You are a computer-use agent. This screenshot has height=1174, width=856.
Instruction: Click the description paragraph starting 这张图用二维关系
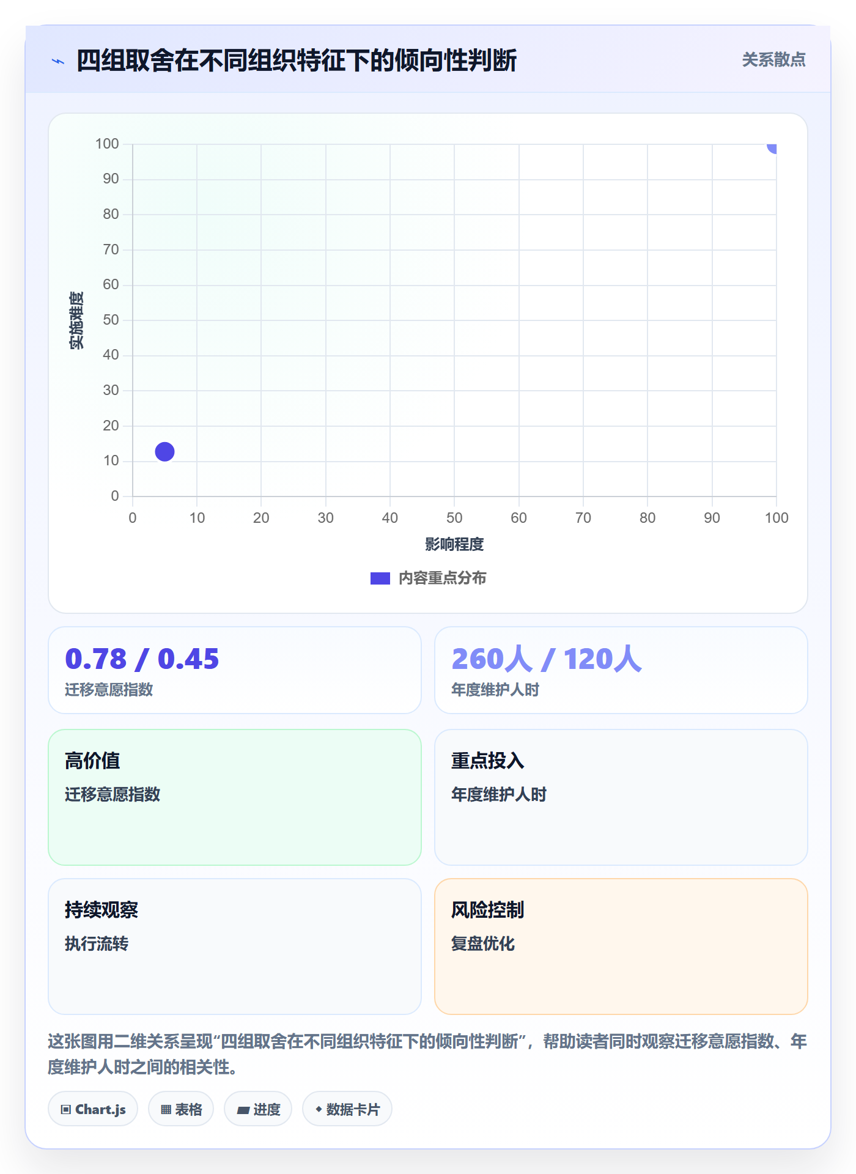[x=427, y=1054]
